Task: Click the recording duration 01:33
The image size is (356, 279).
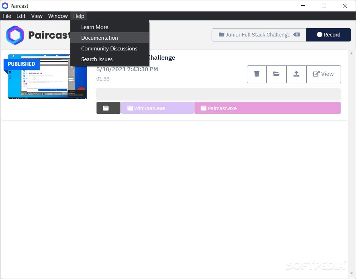Action: [103, 79]
